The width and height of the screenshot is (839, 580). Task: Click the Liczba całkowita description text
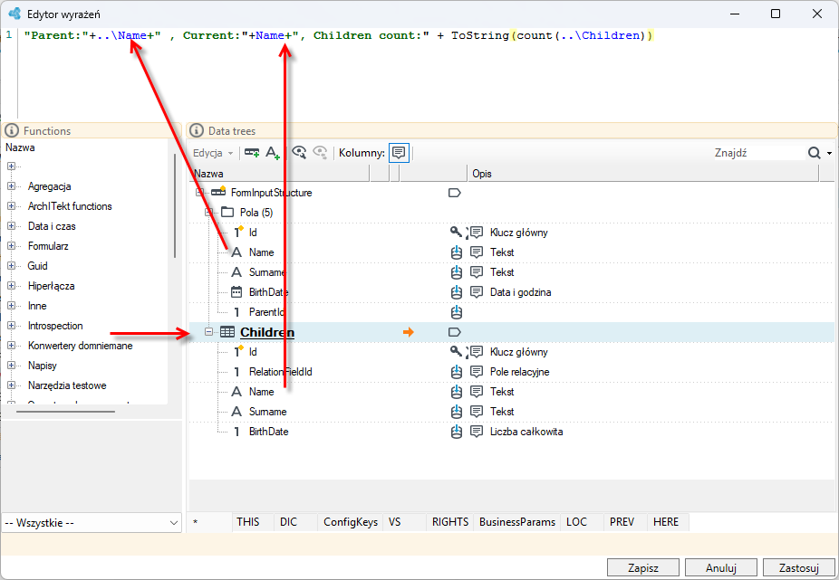(x=526, y=432)
